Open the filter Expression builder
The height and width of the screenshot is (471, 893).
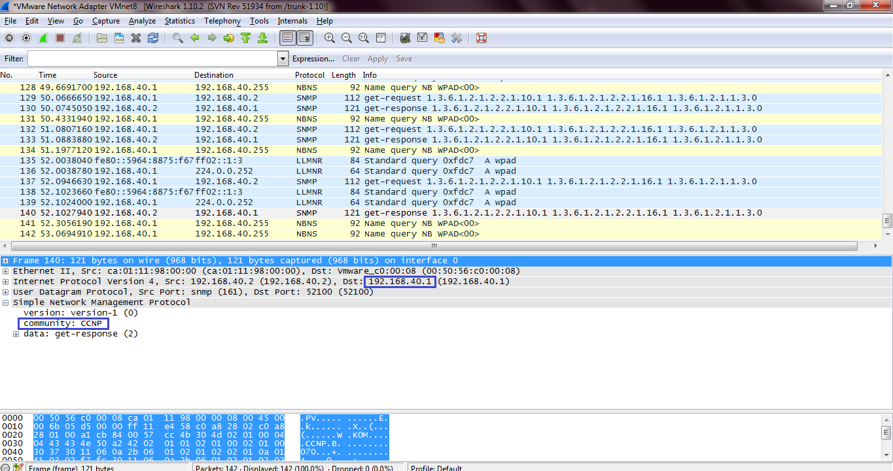coord(313,59)
